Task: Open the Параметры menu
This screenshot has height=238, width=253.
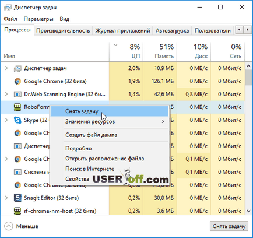Action: [38, 19]
